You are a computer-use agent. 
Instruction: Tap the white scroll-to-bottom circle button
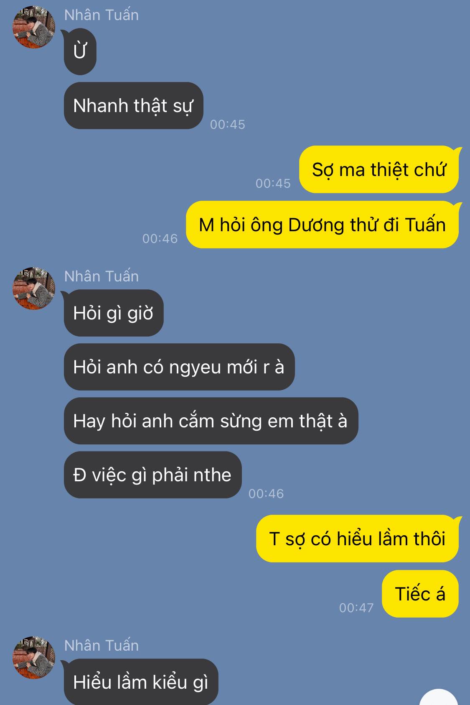pos(439,698)
